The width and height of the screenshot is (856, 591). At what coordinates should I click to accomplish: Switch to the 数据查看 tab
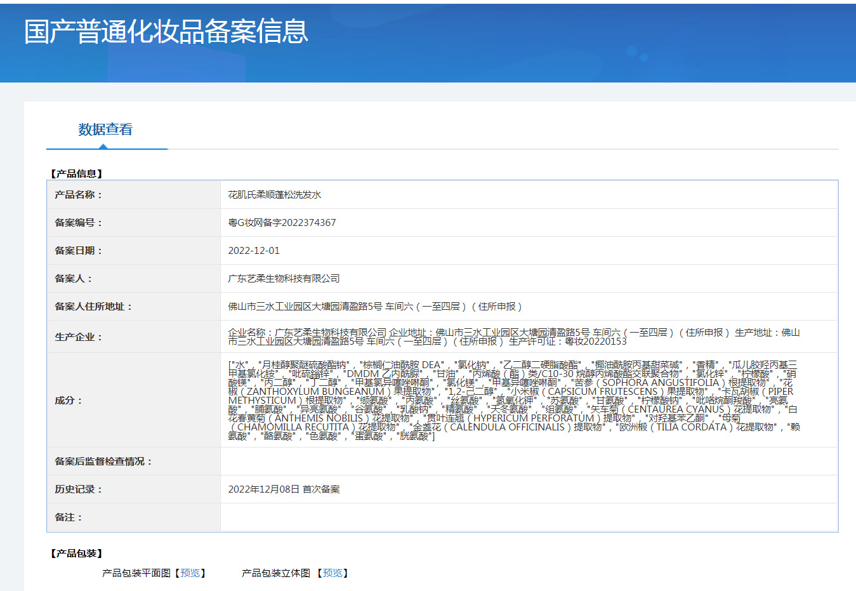105,129
